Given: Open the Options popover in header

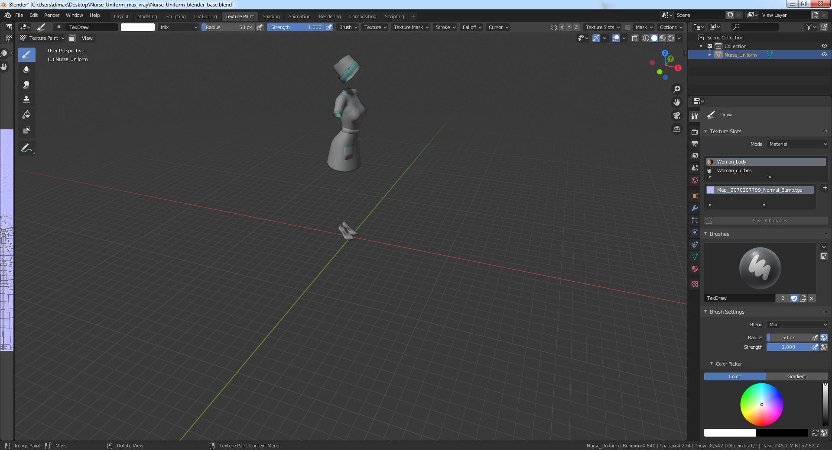Looking at the screenshot, I should (x=670, y=27).
